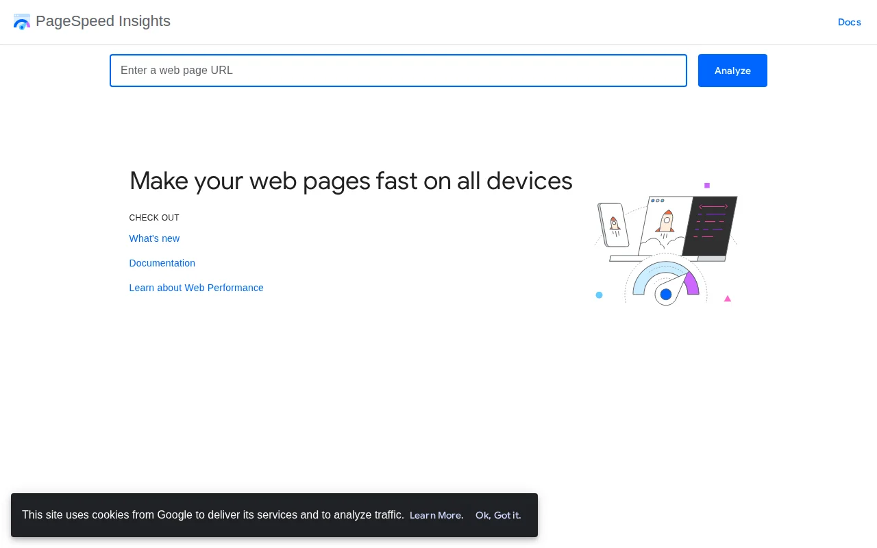The width and height of the screenshot is (877, 548).
Task: Click the CHECK OUT label
Action: click(x=154, y=218)
